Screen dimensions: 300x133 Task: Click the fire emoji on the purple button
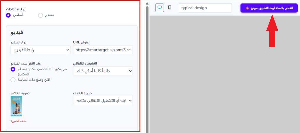point(247,8)
